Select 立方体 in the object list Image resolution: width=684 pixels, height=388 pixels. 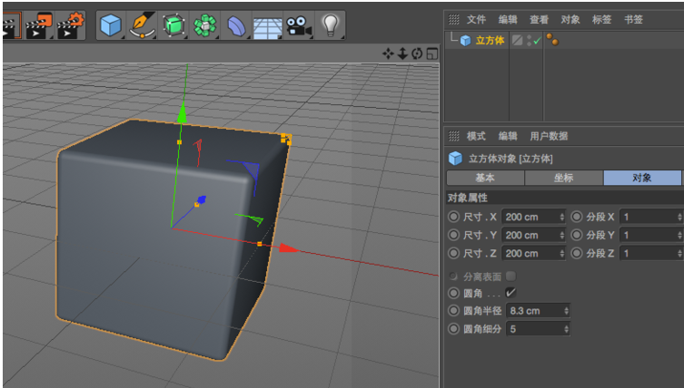(489, 41)
